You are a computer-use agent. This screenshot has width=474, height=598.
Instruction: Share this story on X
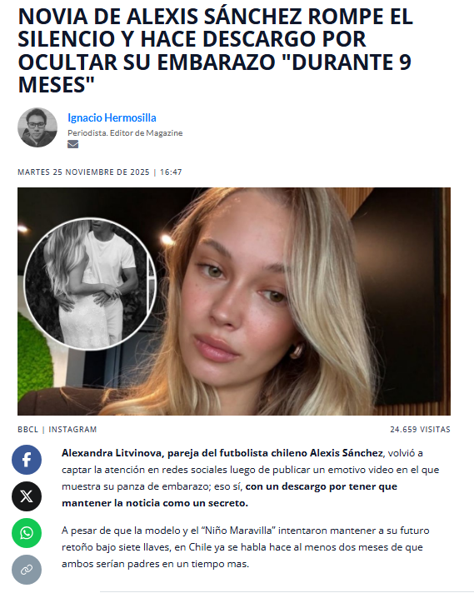27,496
